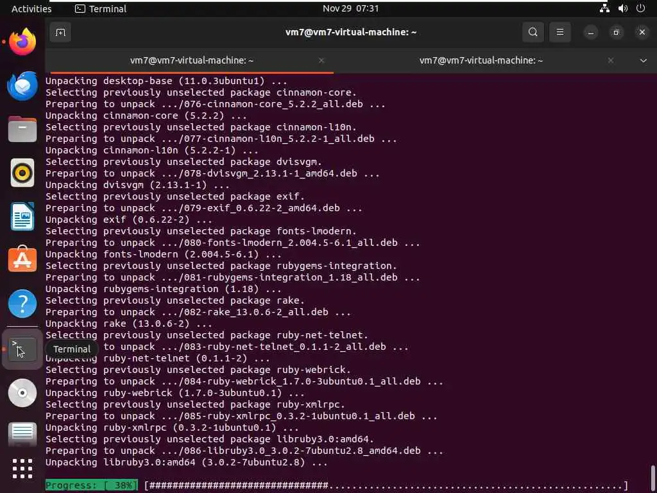The height and width of the screenshot is (493, 657).
Task: Expand the tab list dropdown arrow
Action: (x=643, y=61)
